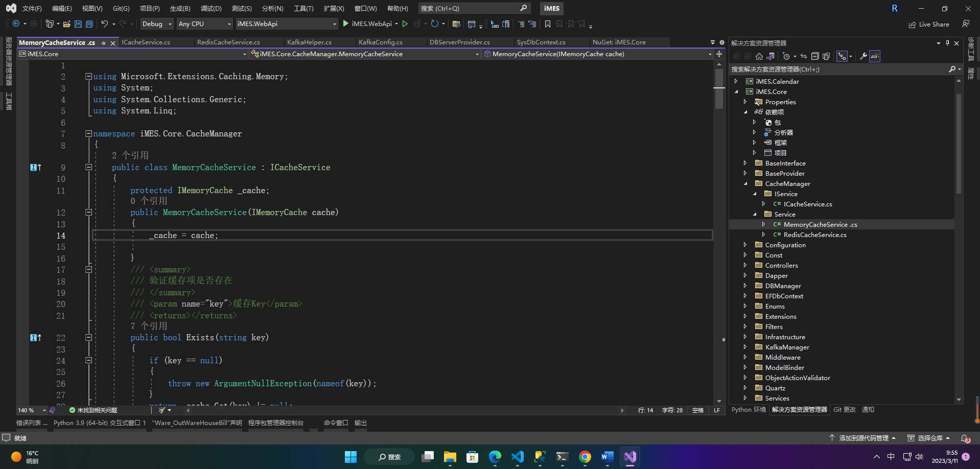Viewport: 980px width, 469px height.
Task: Click 添加到源代码管理 in the status bar
Action: [x=862, y=438]
